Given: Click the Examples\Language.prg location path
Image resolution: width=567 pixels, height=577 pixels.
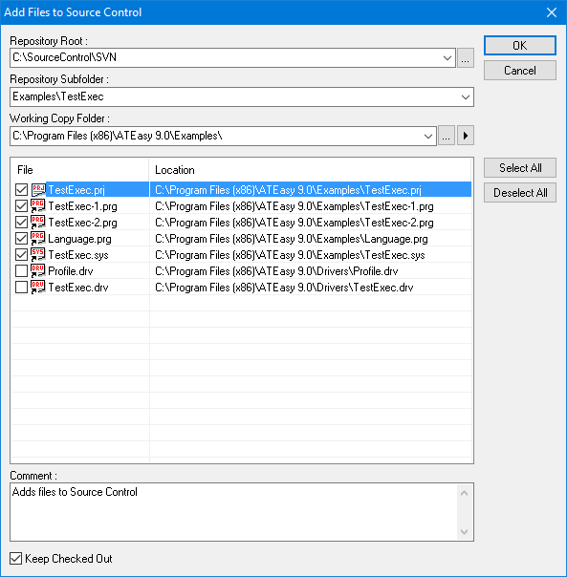Looking at the screenshot, I should [x=292, y=239].
